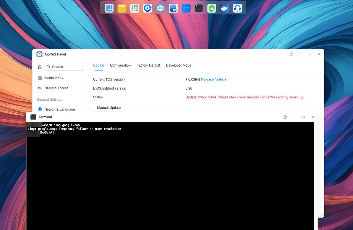This screenshot has width=353, height=230.
Task: Click the Control Panel gear title icon
Action: pyautogui.click(x=39, y=54)
